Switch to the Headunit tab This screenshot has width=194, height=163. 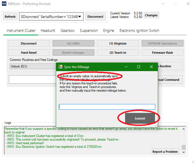point(48,31)
